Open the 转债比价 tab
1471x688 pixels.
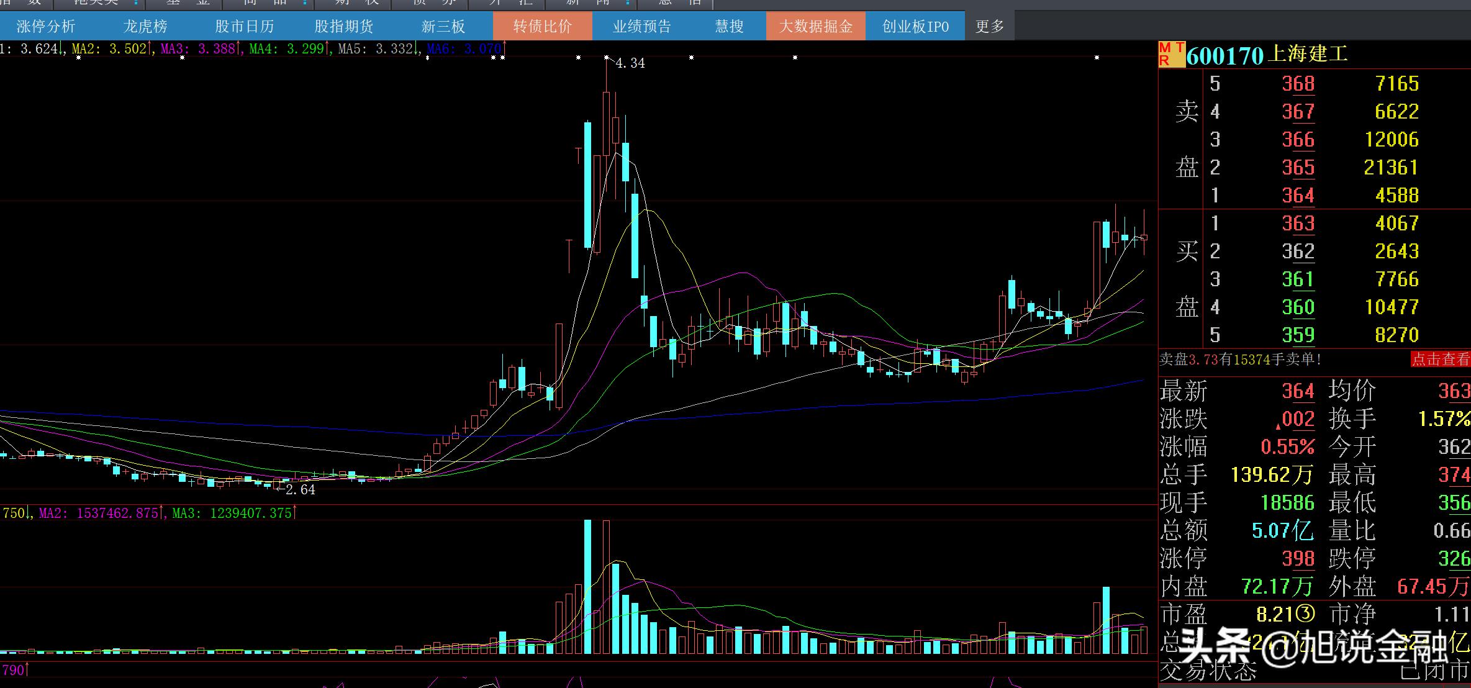(x=542, y=26)
